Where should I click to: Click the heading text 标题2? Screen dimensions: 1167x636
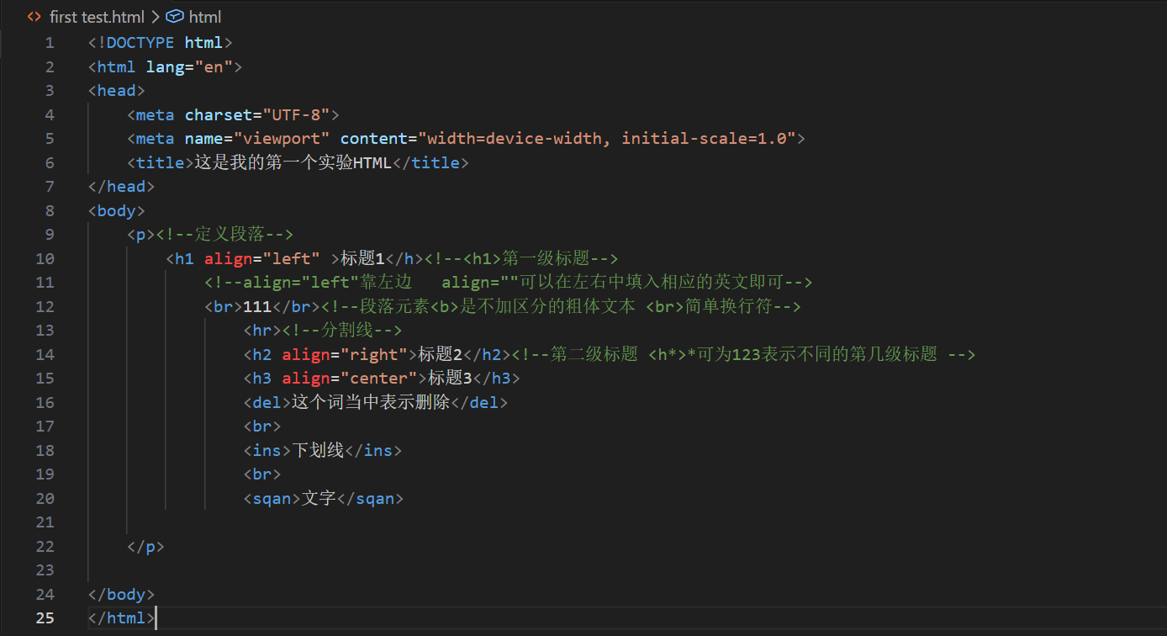click(441, 355)
